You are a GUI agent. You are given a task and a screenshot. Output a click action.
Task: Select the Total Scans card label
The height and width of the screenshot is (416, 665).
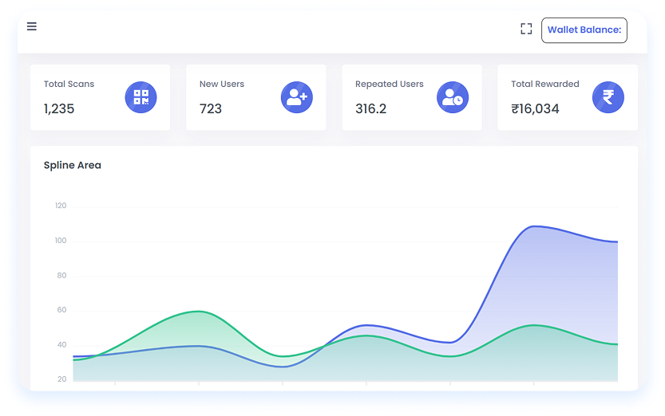[69, 84]
